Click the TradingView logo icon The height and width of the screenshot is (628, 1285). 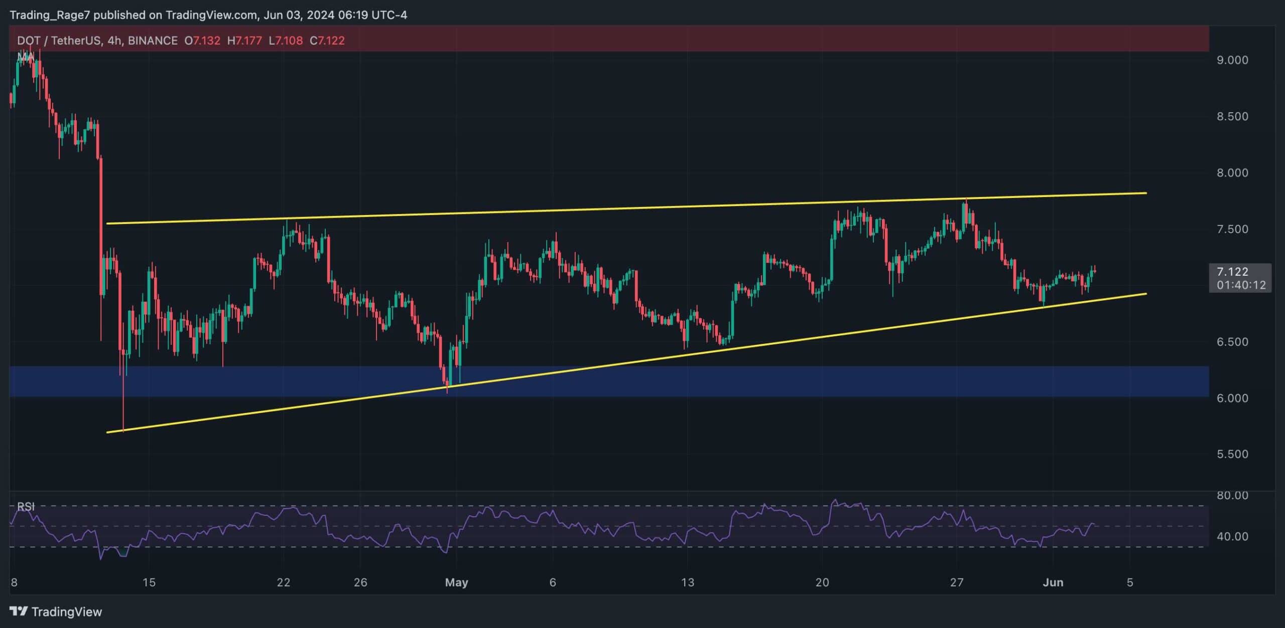point(19,611)
